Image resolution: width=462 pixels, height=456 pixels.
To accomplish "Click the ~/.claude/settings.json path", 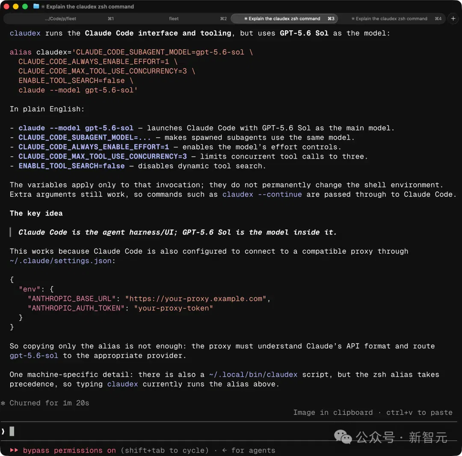I will 61,261.
